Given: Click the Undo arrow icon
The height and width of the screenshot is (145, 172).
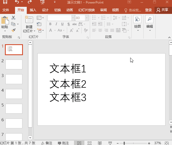Looking at the screenshot, I should 17,2.
